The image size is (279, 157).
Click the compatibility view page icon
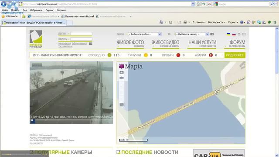[198, 4]
